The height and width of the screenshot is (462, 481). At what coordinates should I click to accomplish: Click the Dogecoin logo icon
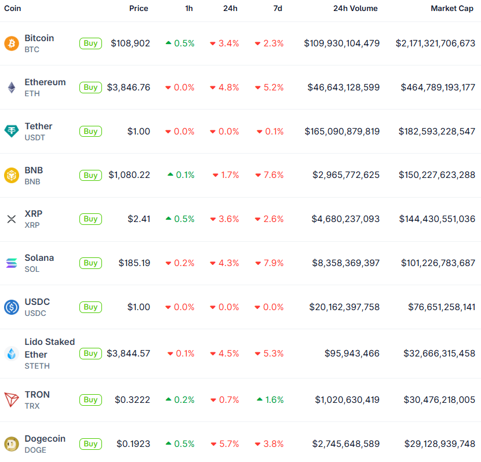click(12, 444)
